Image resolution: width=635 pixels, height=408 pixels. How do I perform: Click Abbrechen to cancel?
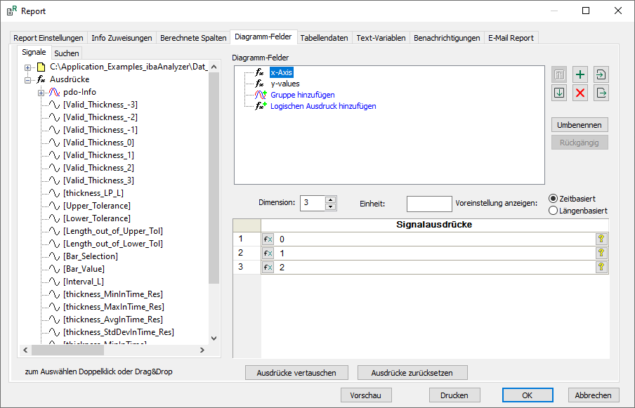click(x=594, y=395)
